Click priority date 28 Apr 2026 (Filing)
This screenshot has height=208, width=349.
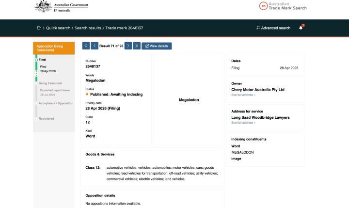pos(103,108)
